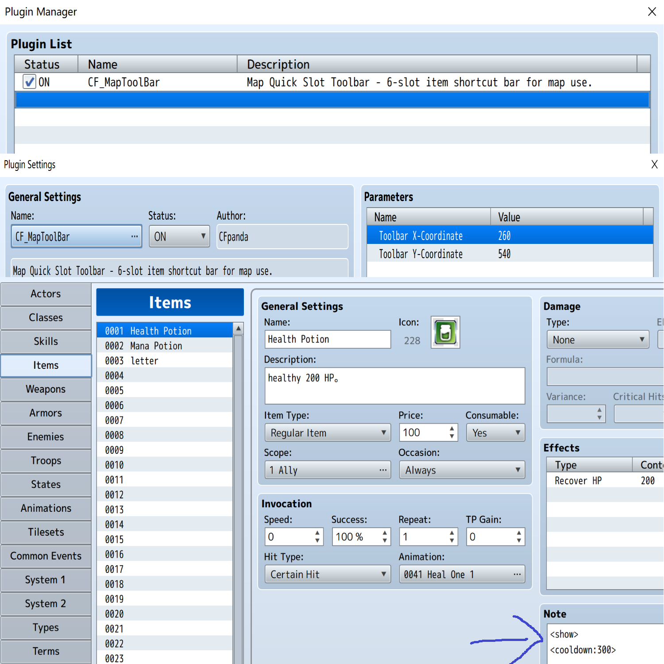Go to the Weapons tab
This screenshot has height=664, width=664.
coord(46,390)
